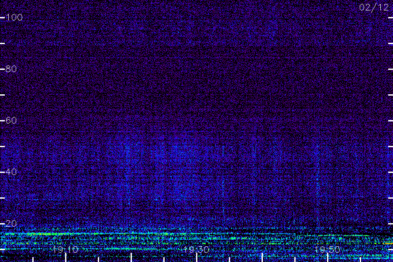Click the 19:10 time label
Viewport: 393px width, 262px height.
pyautogui.click(x=65, y=249)
